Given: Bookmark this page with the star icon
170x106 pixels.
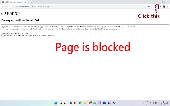Looking at the screenshot, I should 152,6.
